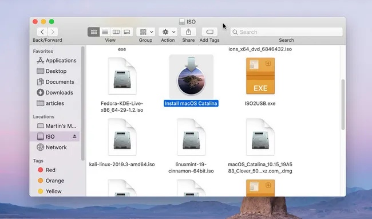The height and width of the screenshot is (219, 372).
Task: Select the ISO2USB.exe file icon
Action: [260, 76]
